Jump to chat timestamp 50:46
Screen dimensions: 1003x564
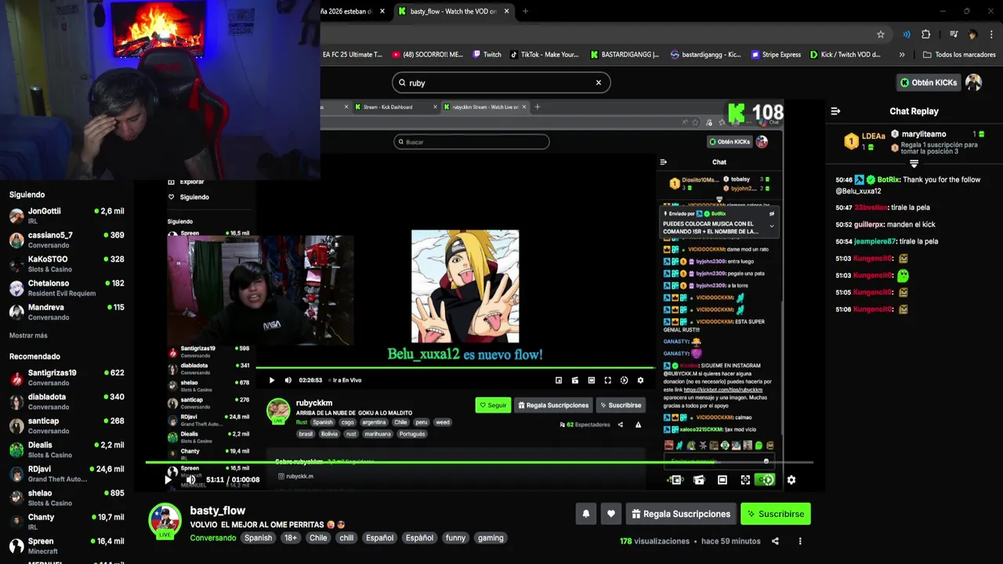pos(844,180)
